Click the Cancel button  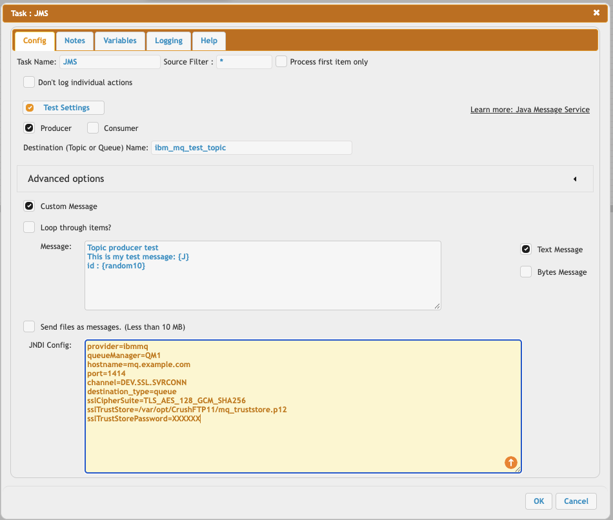(x=576, y=501)
